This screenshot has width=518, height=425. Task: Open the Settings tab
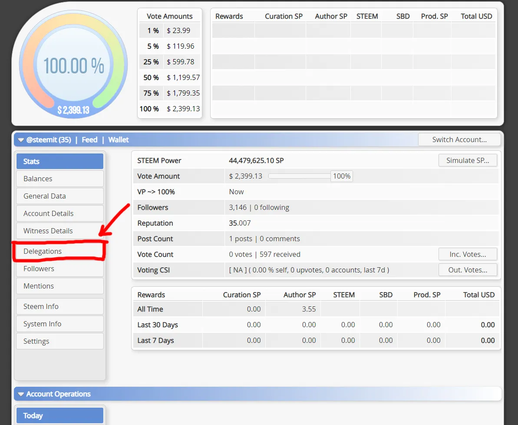[60, 341]
